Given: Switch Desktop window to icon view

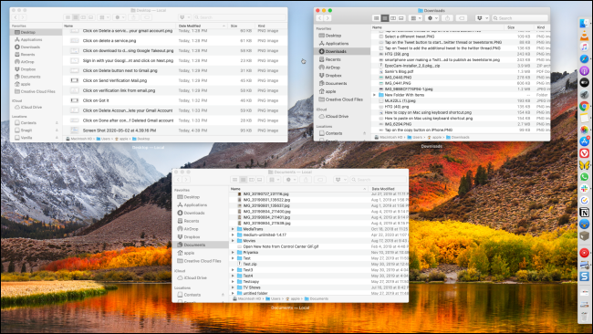Looking at the screenshot, I should pyautogui.click(x=68, y=17).
